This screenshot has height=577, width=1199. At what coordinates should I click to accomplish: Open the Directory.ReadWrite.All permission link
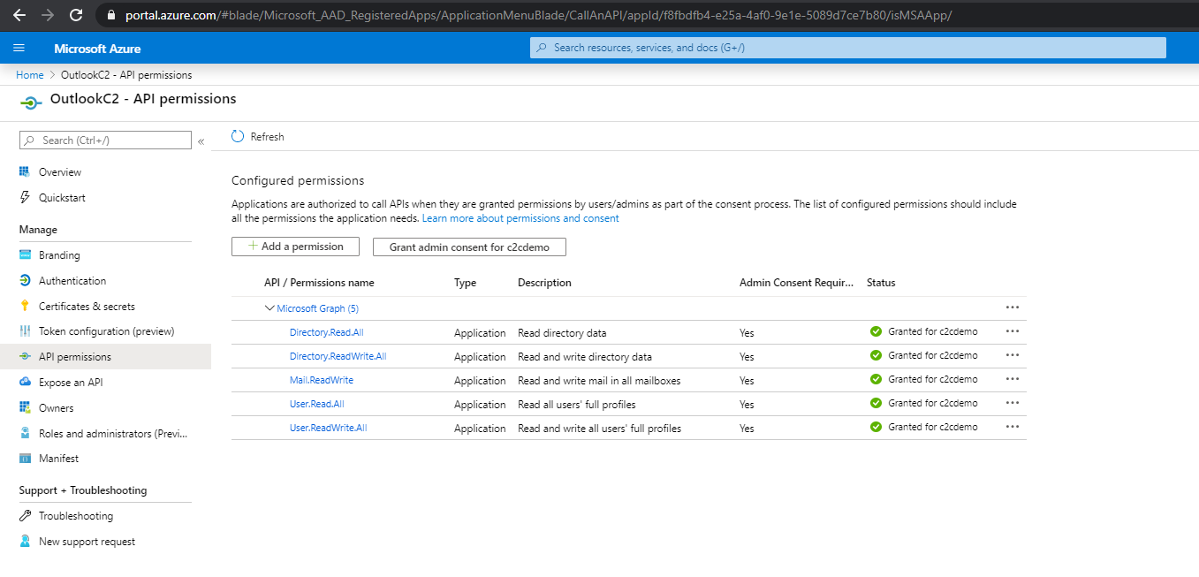(338, 356)
